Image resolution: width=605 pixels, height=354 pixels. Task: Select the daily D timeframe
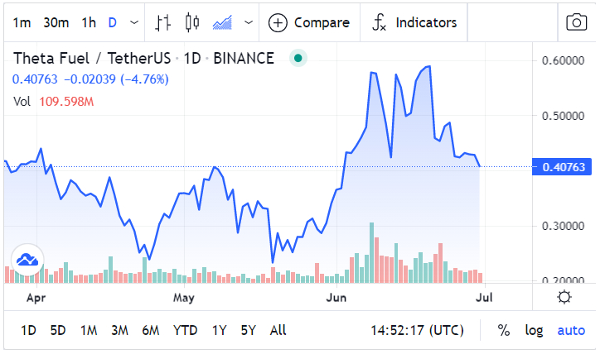112,22
